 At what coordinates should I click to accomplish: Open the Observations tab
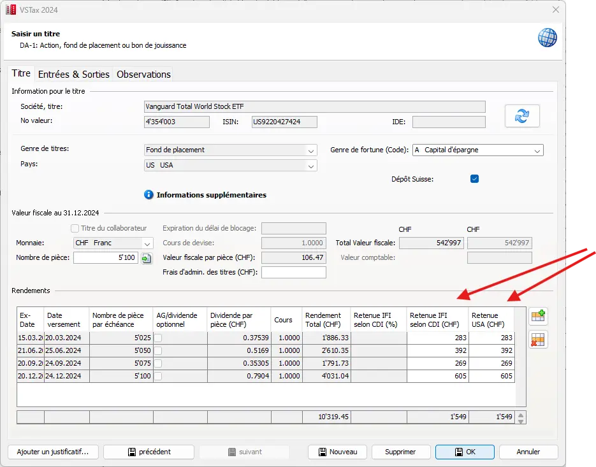tap(143, 74)
